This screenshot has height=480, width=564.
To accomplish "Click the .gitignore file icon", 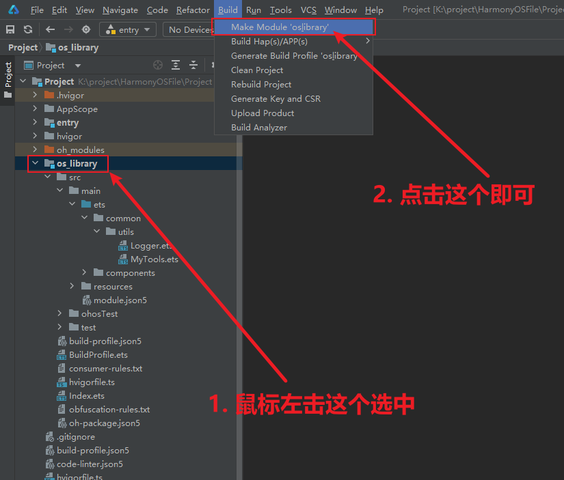I will click(50, 437).
